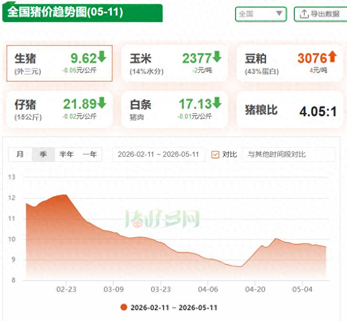
Task: Click the 8 y-axis label
Action: (14, 280)
